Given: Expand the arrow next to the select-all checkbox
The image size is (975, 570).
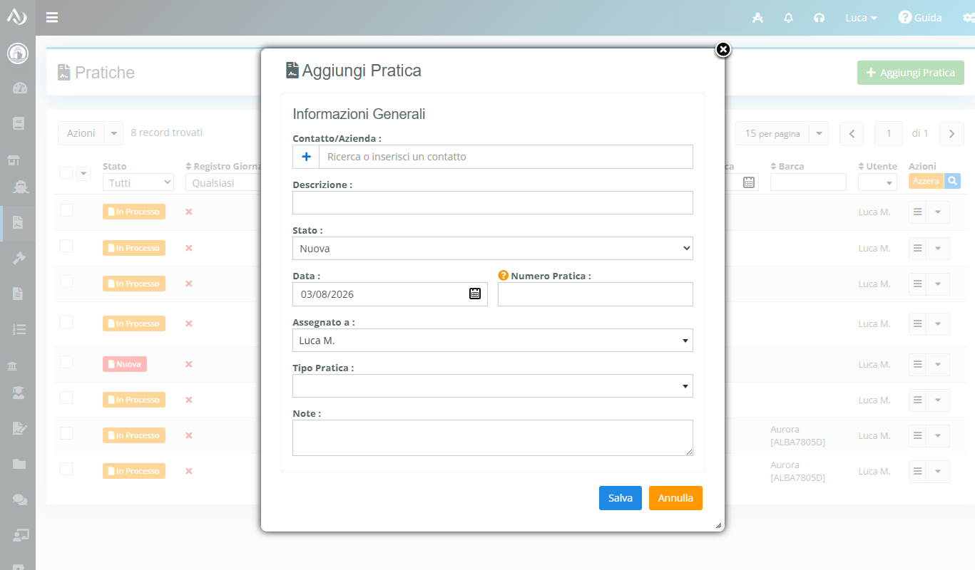Looking at the screenshot, I should pyautogui.click(x=83, y=174).
